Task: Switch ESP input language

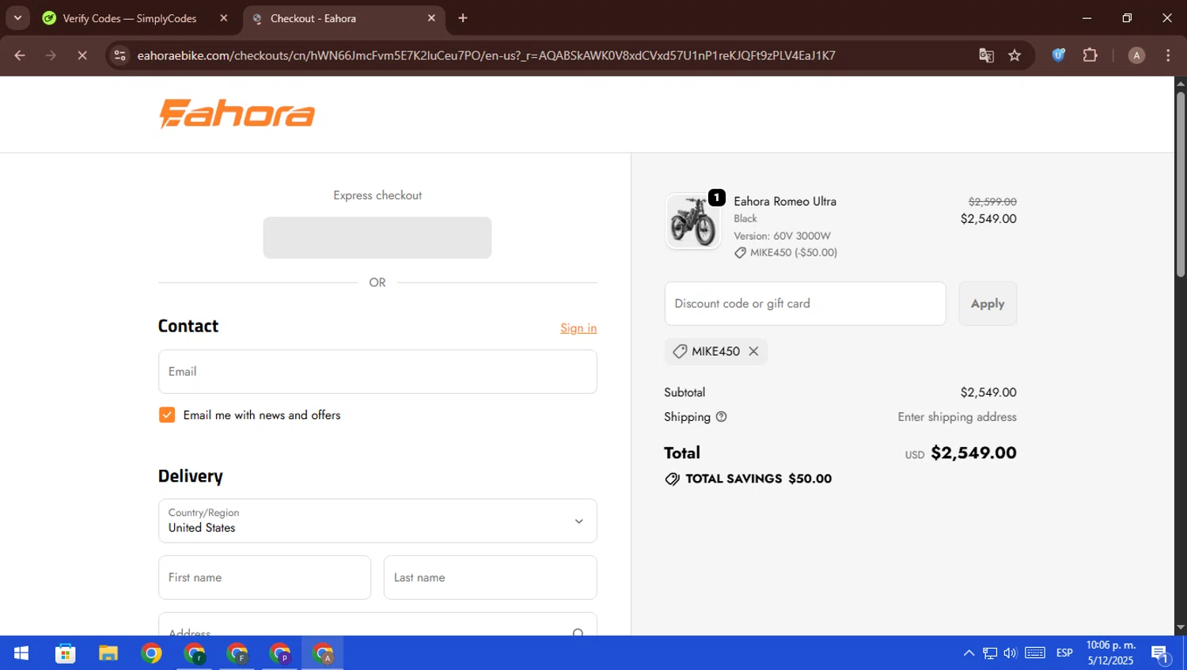Action: tap(1064, 653)
